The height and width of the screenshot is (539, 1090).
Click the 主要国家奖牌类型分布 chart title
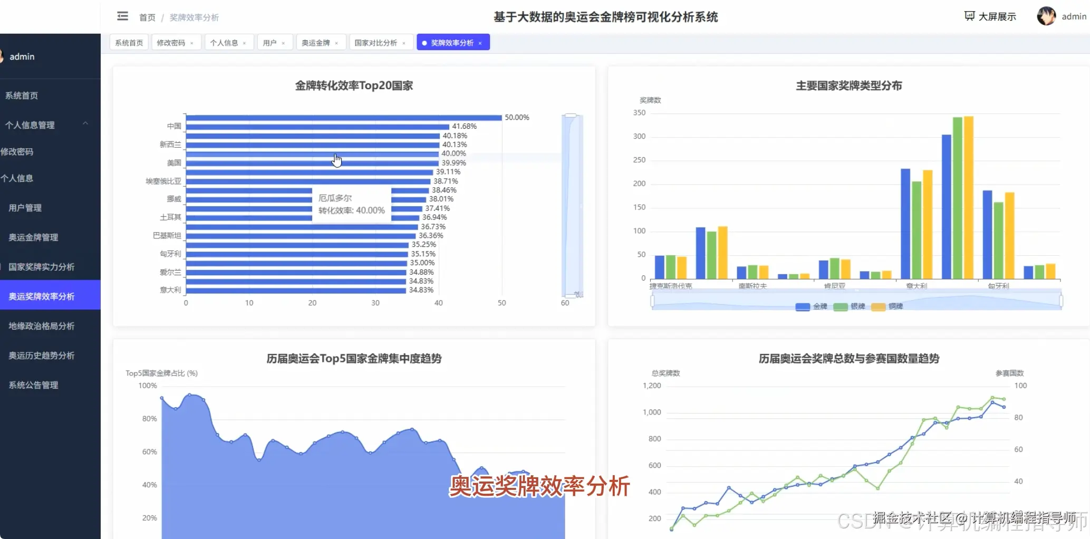(849, 85)
